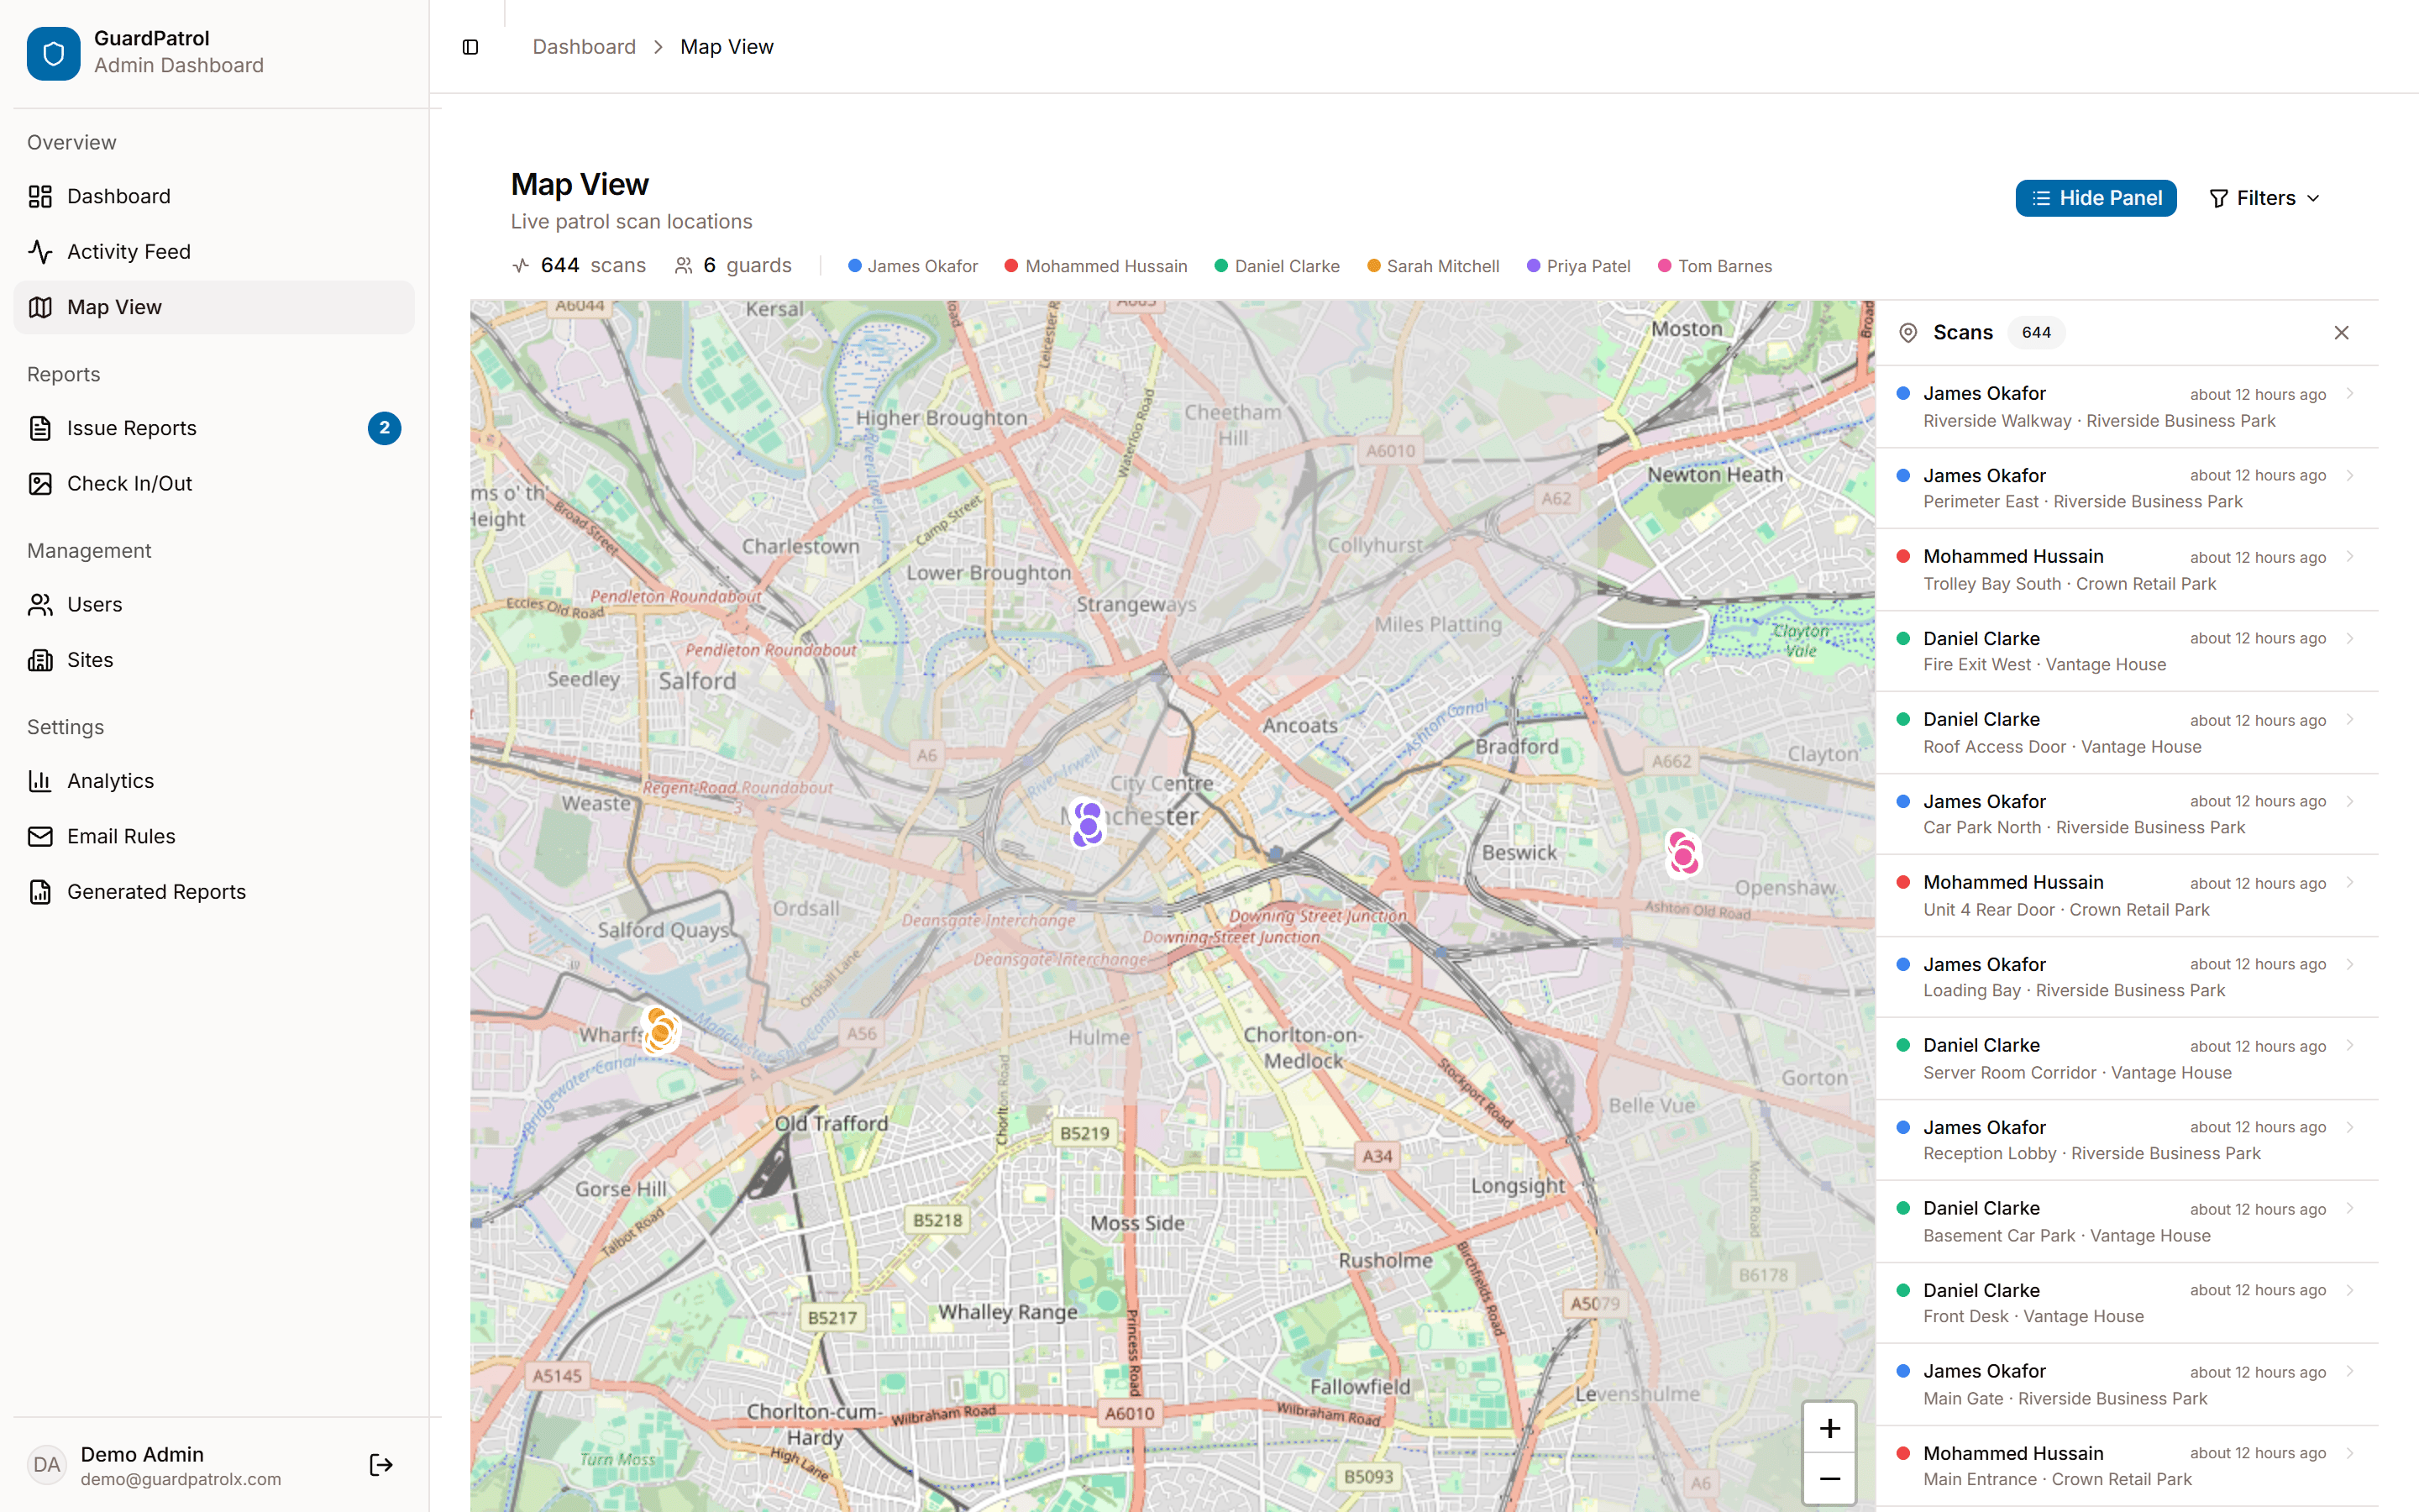This screenshot has width=2419, height=1512.
Task: Click demo@guardpatrolx.com email text
Action: [x=181, y=1479]
